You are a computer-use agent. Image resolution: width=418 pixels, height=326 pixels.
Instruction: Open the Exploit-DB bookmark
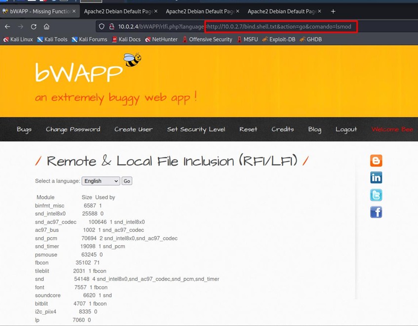pos(278,39)
